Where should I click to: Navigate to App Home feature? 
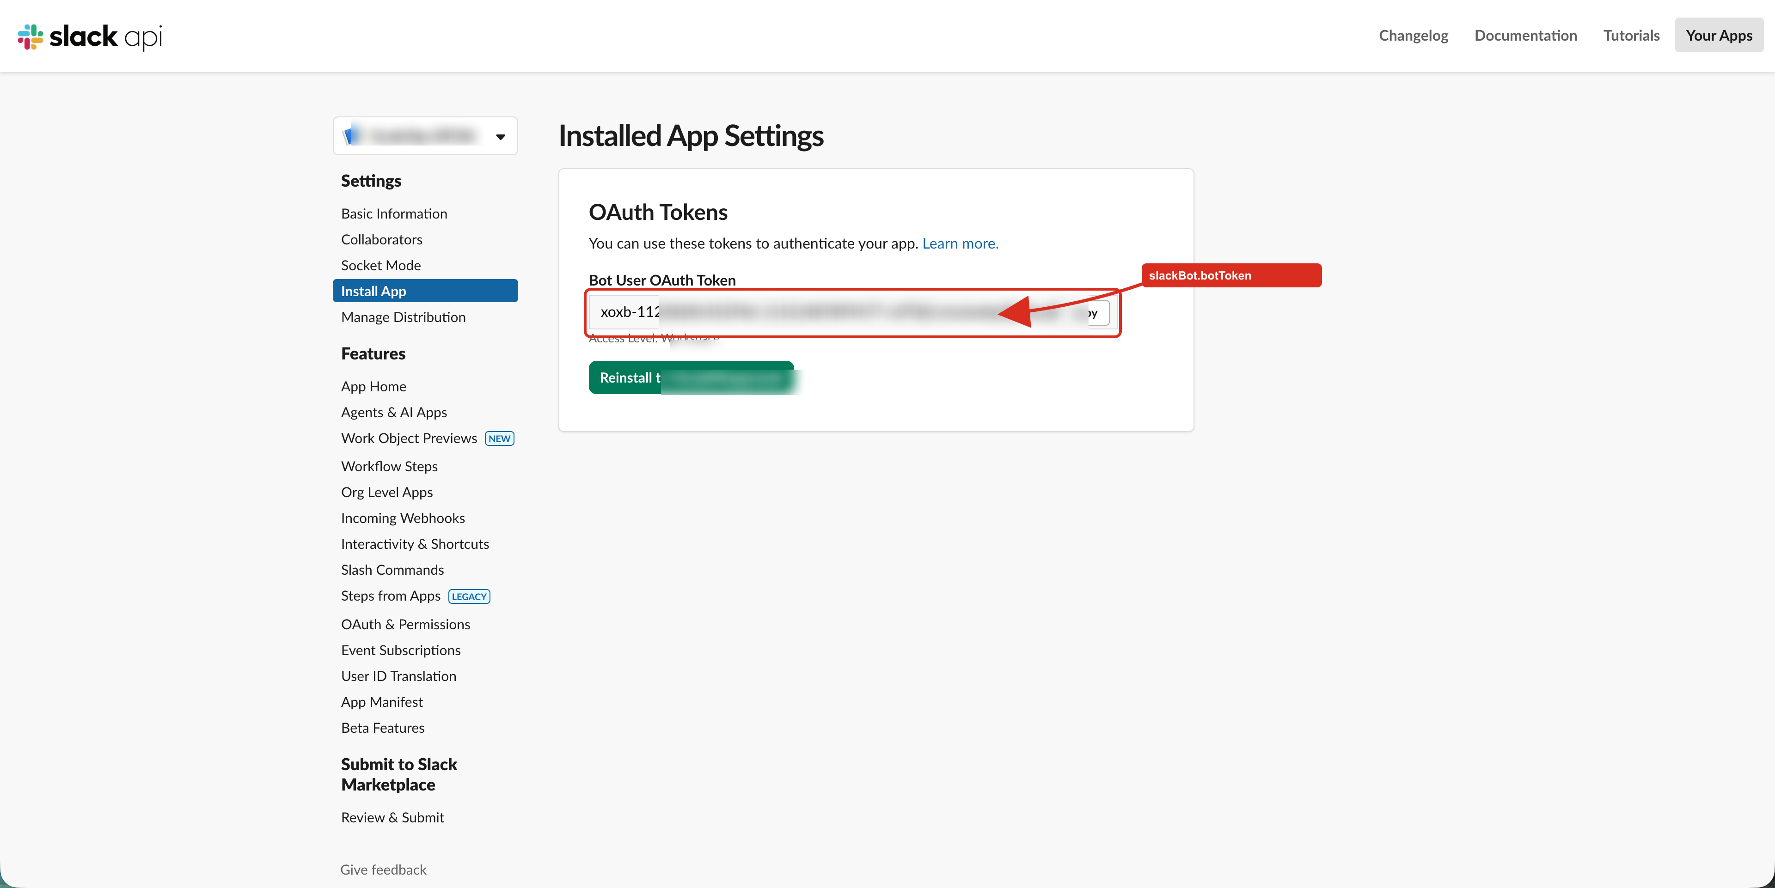(x=373, y=386)
